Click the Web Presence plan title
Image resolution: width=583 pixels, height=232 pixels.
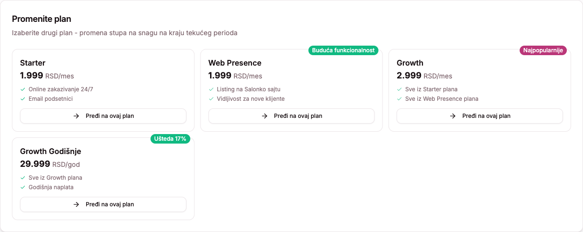coord(235,63)
